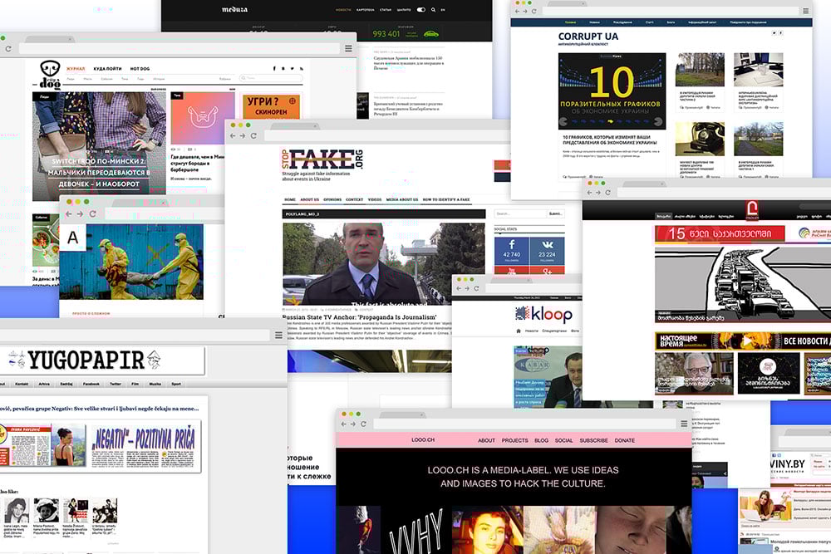This screenshot has height=554, width=831.
Task: Click back arrow in Corrupt UA browser window
Action: [x=517, y=11]
